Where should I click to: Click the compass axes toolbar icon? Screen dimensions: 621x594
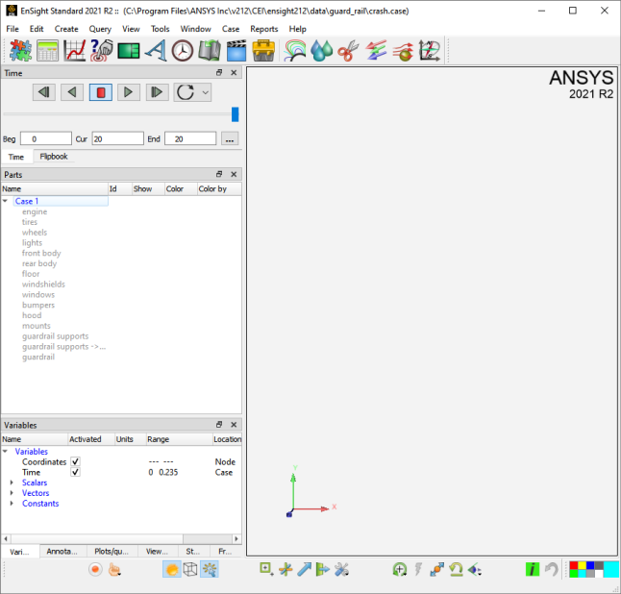(x=430, y=51)
